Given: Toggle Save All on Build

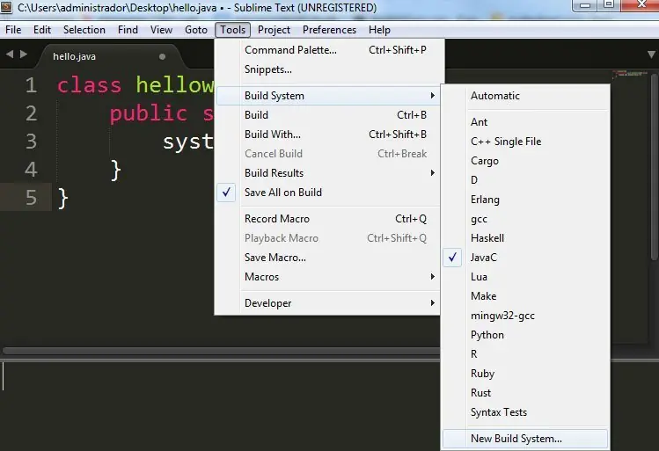Looking at the screenshot, I should tap(327, 193).
